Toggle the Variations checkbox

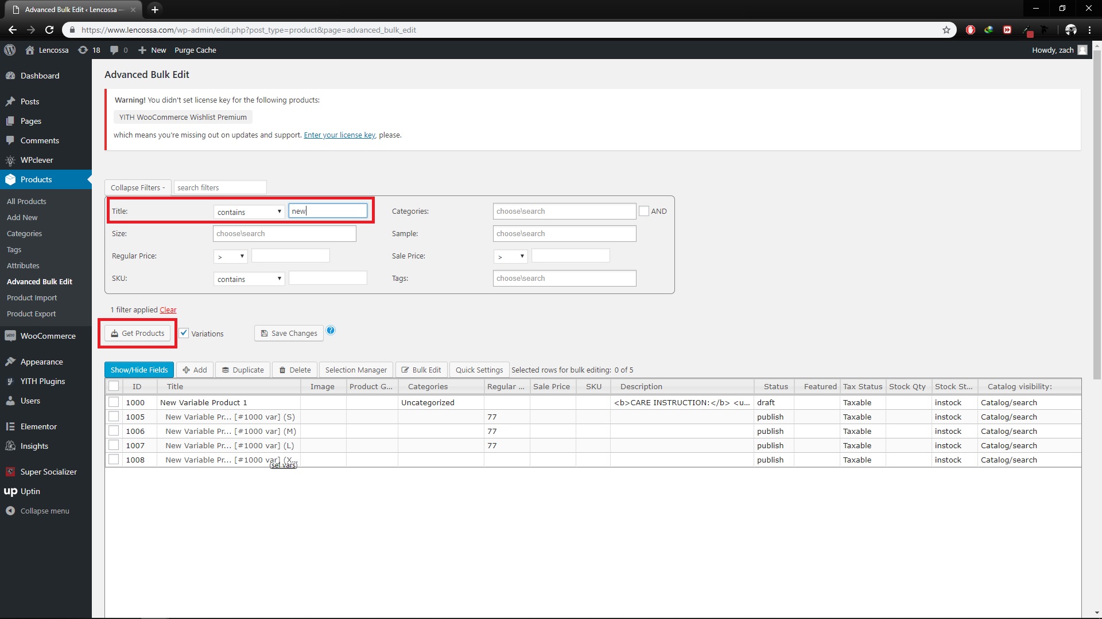tap(184, 333)
